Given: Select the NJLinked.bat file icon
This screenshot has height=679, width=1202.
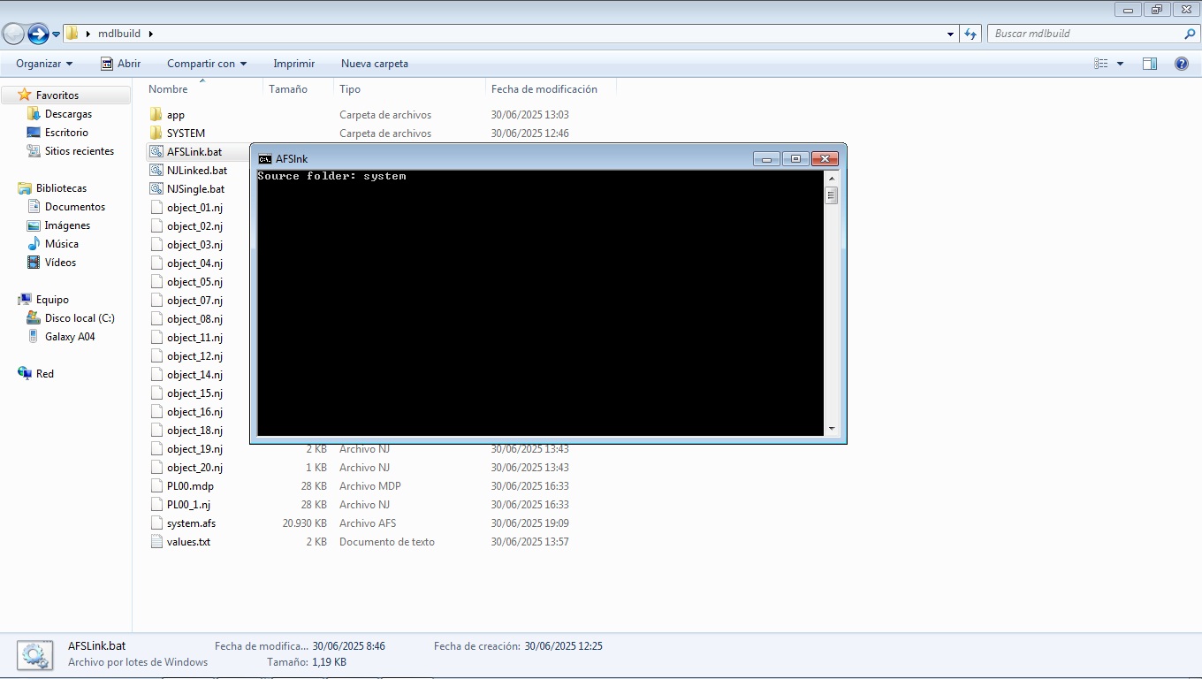Looking at the screenshot, I should pos(156,171).
